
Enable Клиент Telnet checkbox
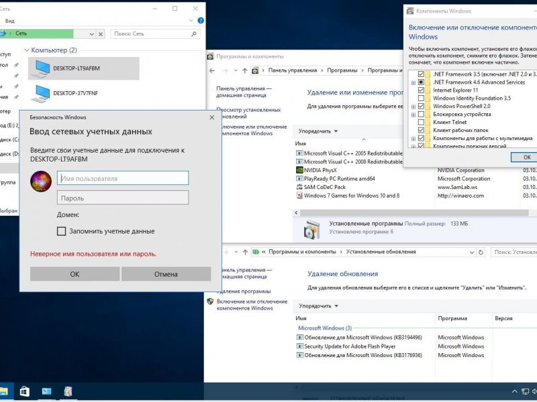click(x=422, y=122)
